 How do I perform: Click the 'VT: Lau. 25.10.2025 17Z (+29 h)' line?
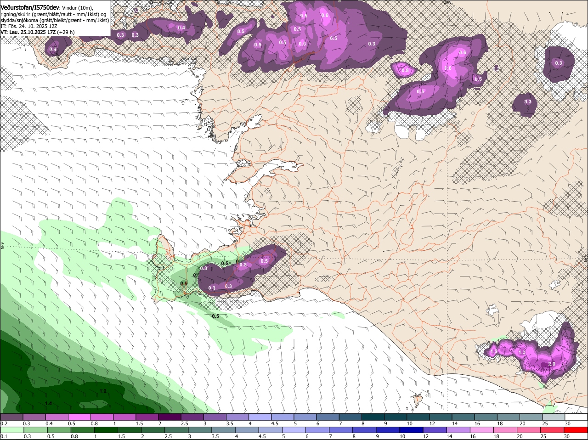click(37, 32)
